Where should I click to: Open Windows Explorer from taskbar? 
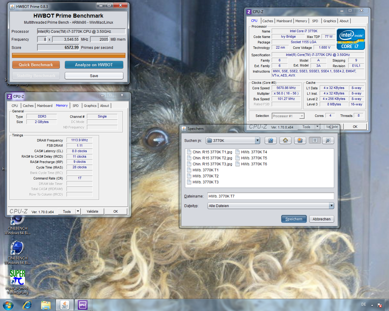point(46,305)
